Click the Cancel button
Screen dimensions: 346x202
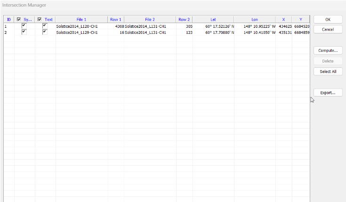[x=328, y=29]
